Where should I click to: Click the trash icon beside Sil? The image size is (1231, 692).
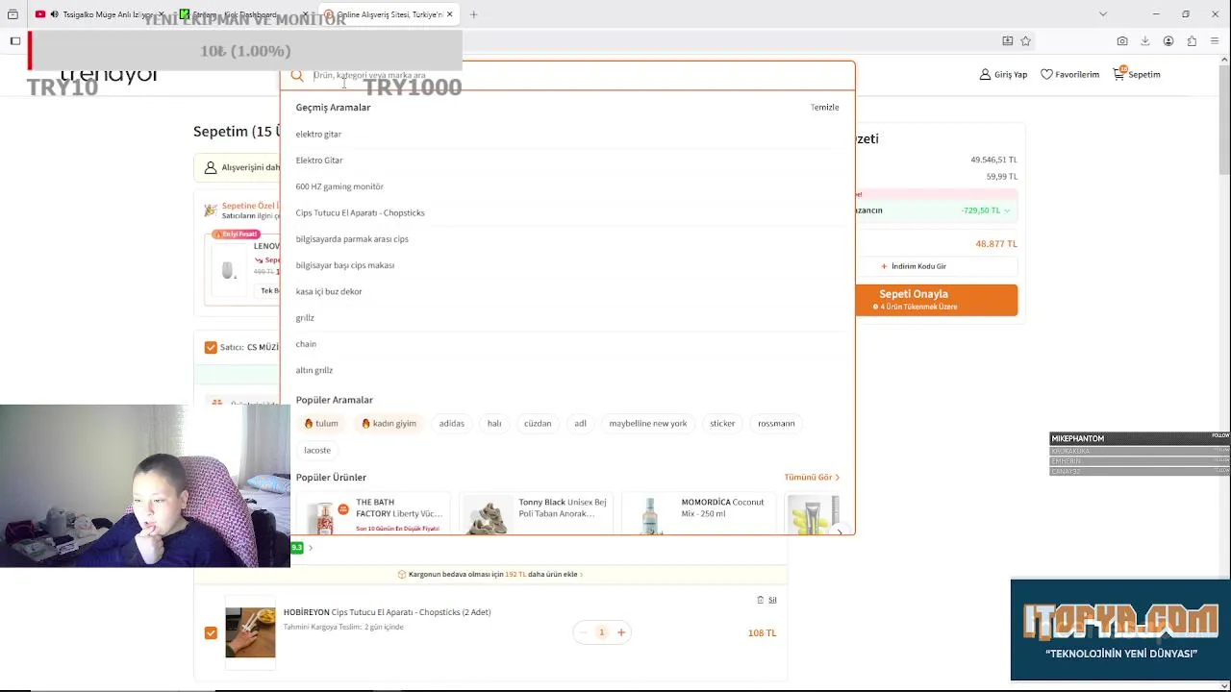[760, 600]
